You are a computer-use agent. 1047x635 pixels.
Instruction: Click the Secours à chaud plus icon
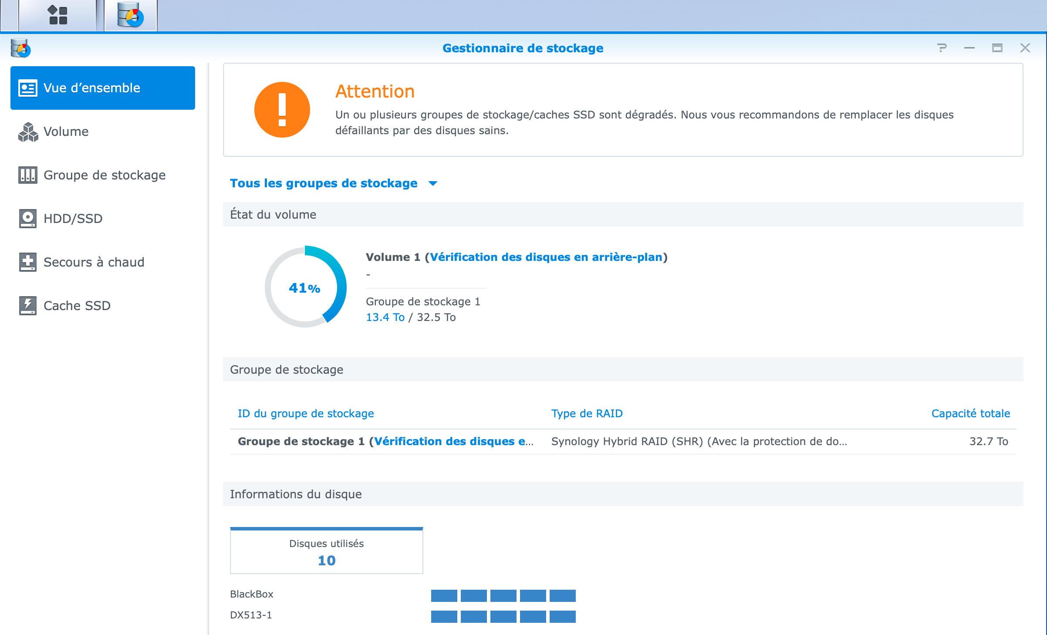[x=27, y=262]
